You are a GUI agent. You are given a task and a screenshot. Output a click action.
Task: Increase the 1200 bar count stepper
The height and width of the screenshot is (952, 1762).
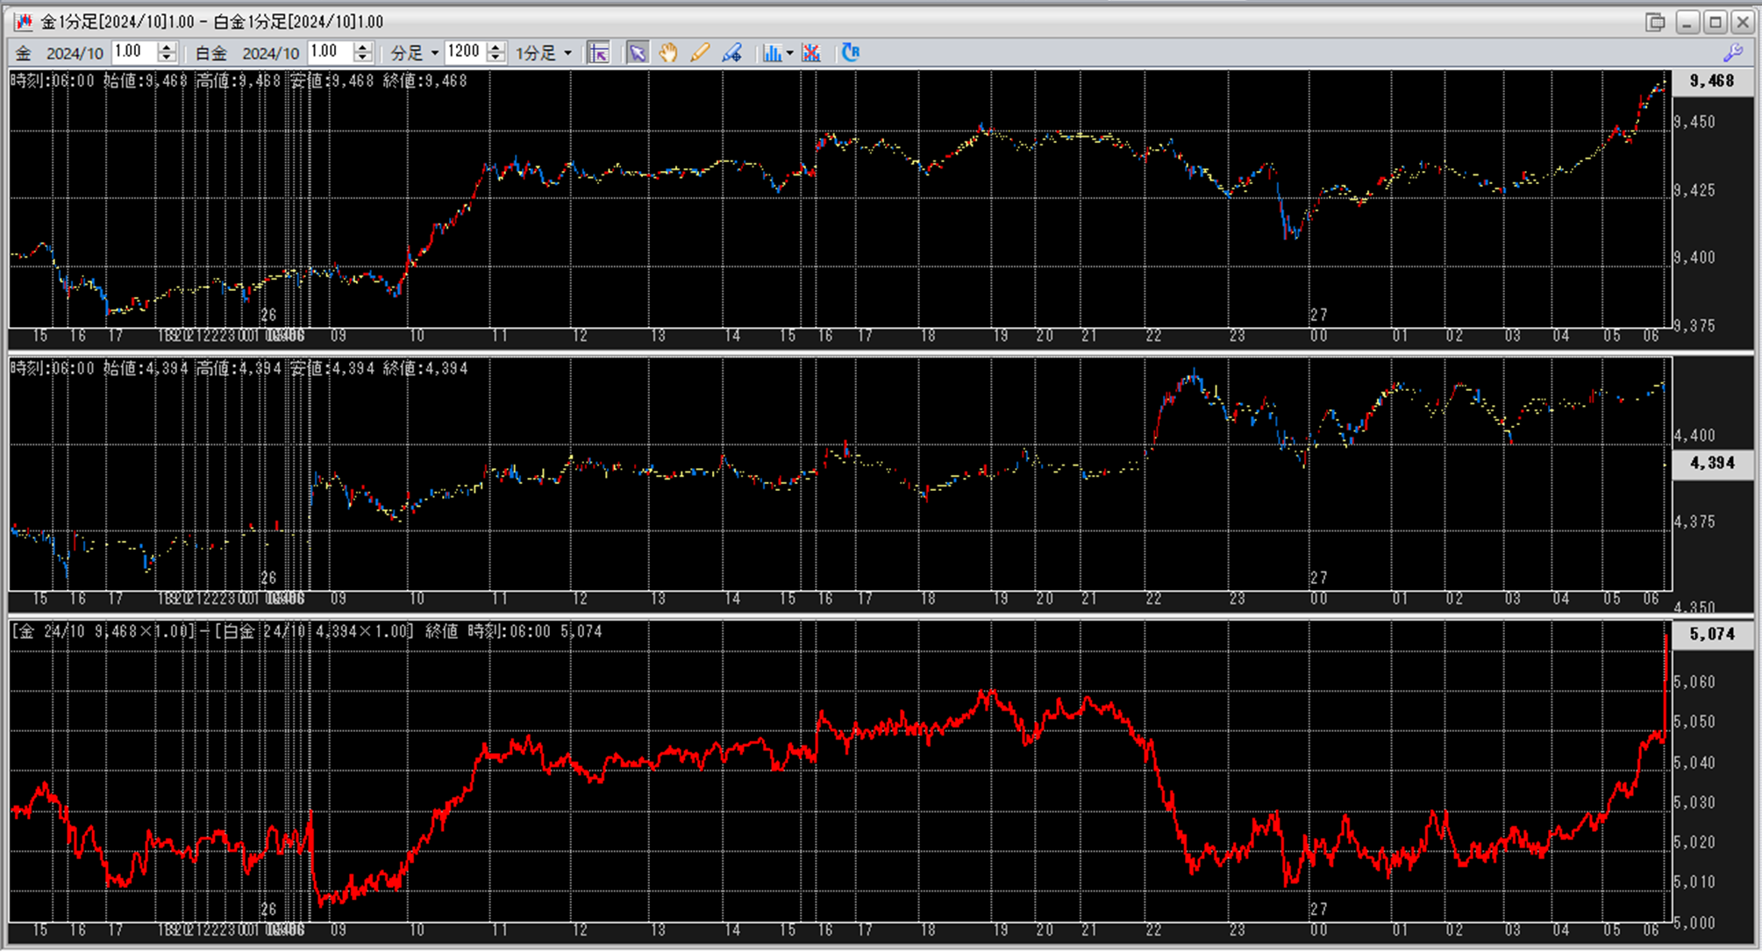(x=496, y=47)
